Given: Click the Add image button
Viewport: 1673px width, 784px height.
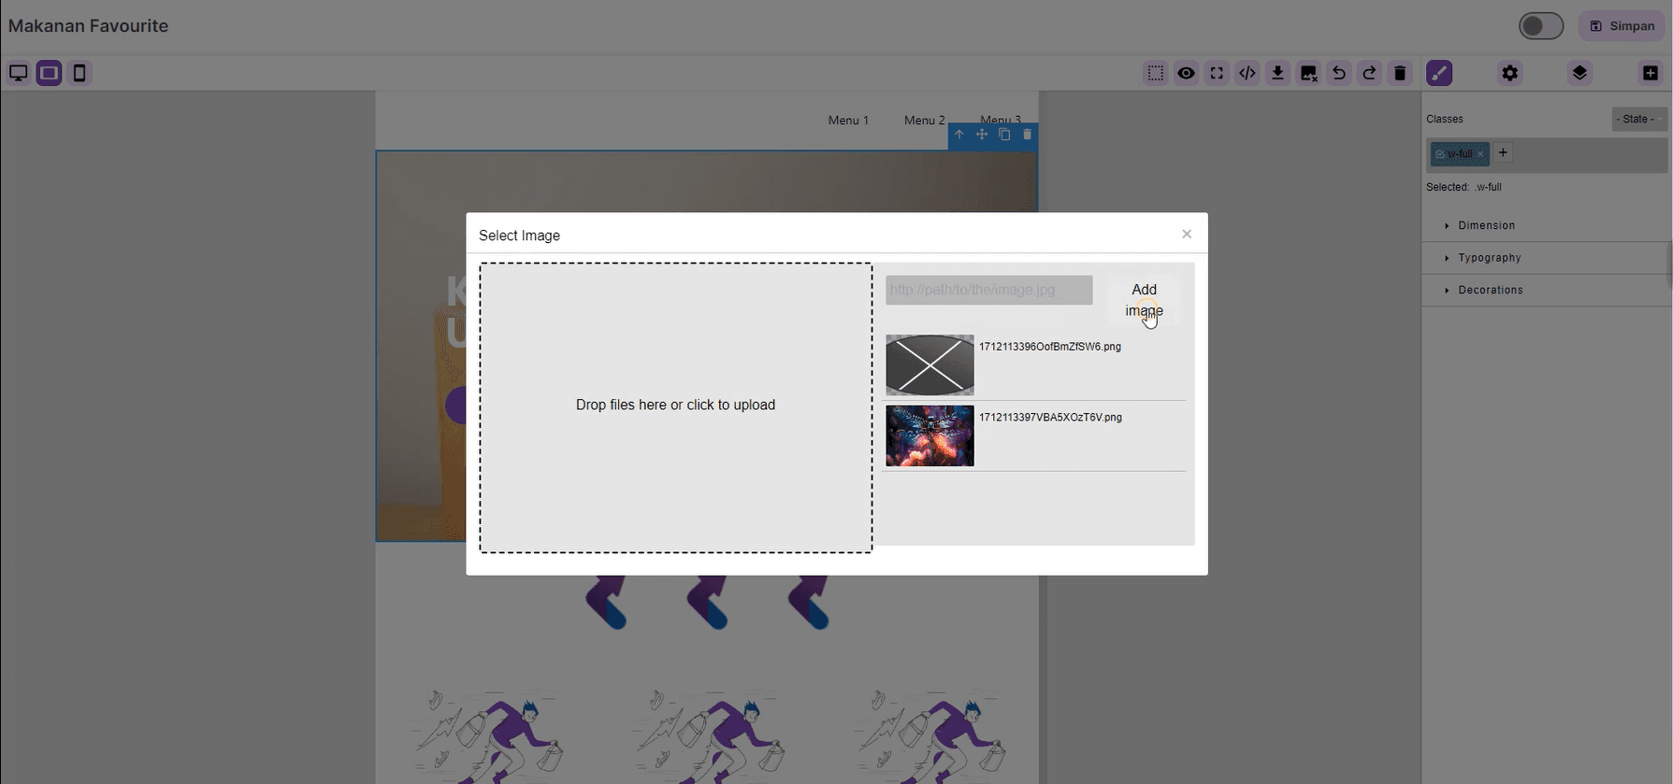Looking at the screenshot, I should pyautogui.click(x=1144, y=300).
